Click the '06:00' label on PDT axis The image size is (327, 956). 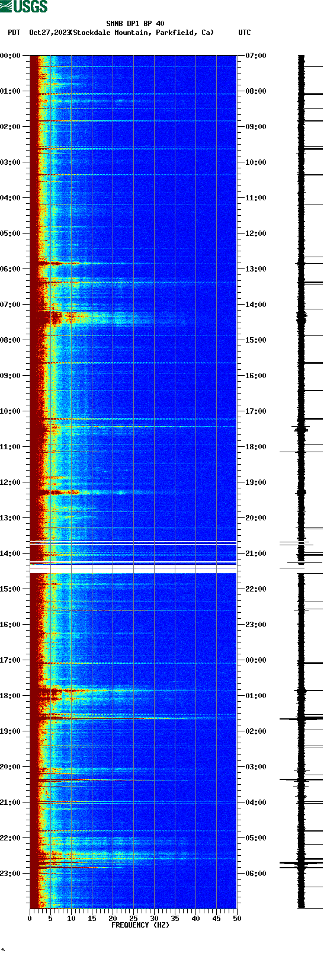coord(11,269)
